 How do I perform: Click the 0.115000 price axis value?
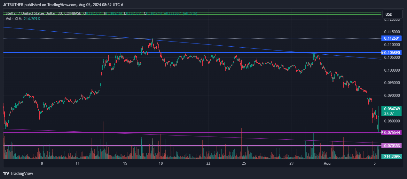coord(392,32)
